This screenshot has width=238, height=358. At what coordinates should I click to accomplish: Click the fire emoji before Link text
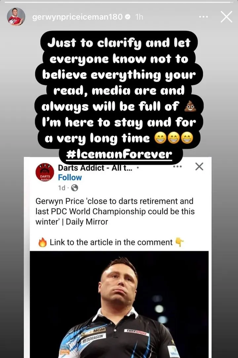pos(42,242)
